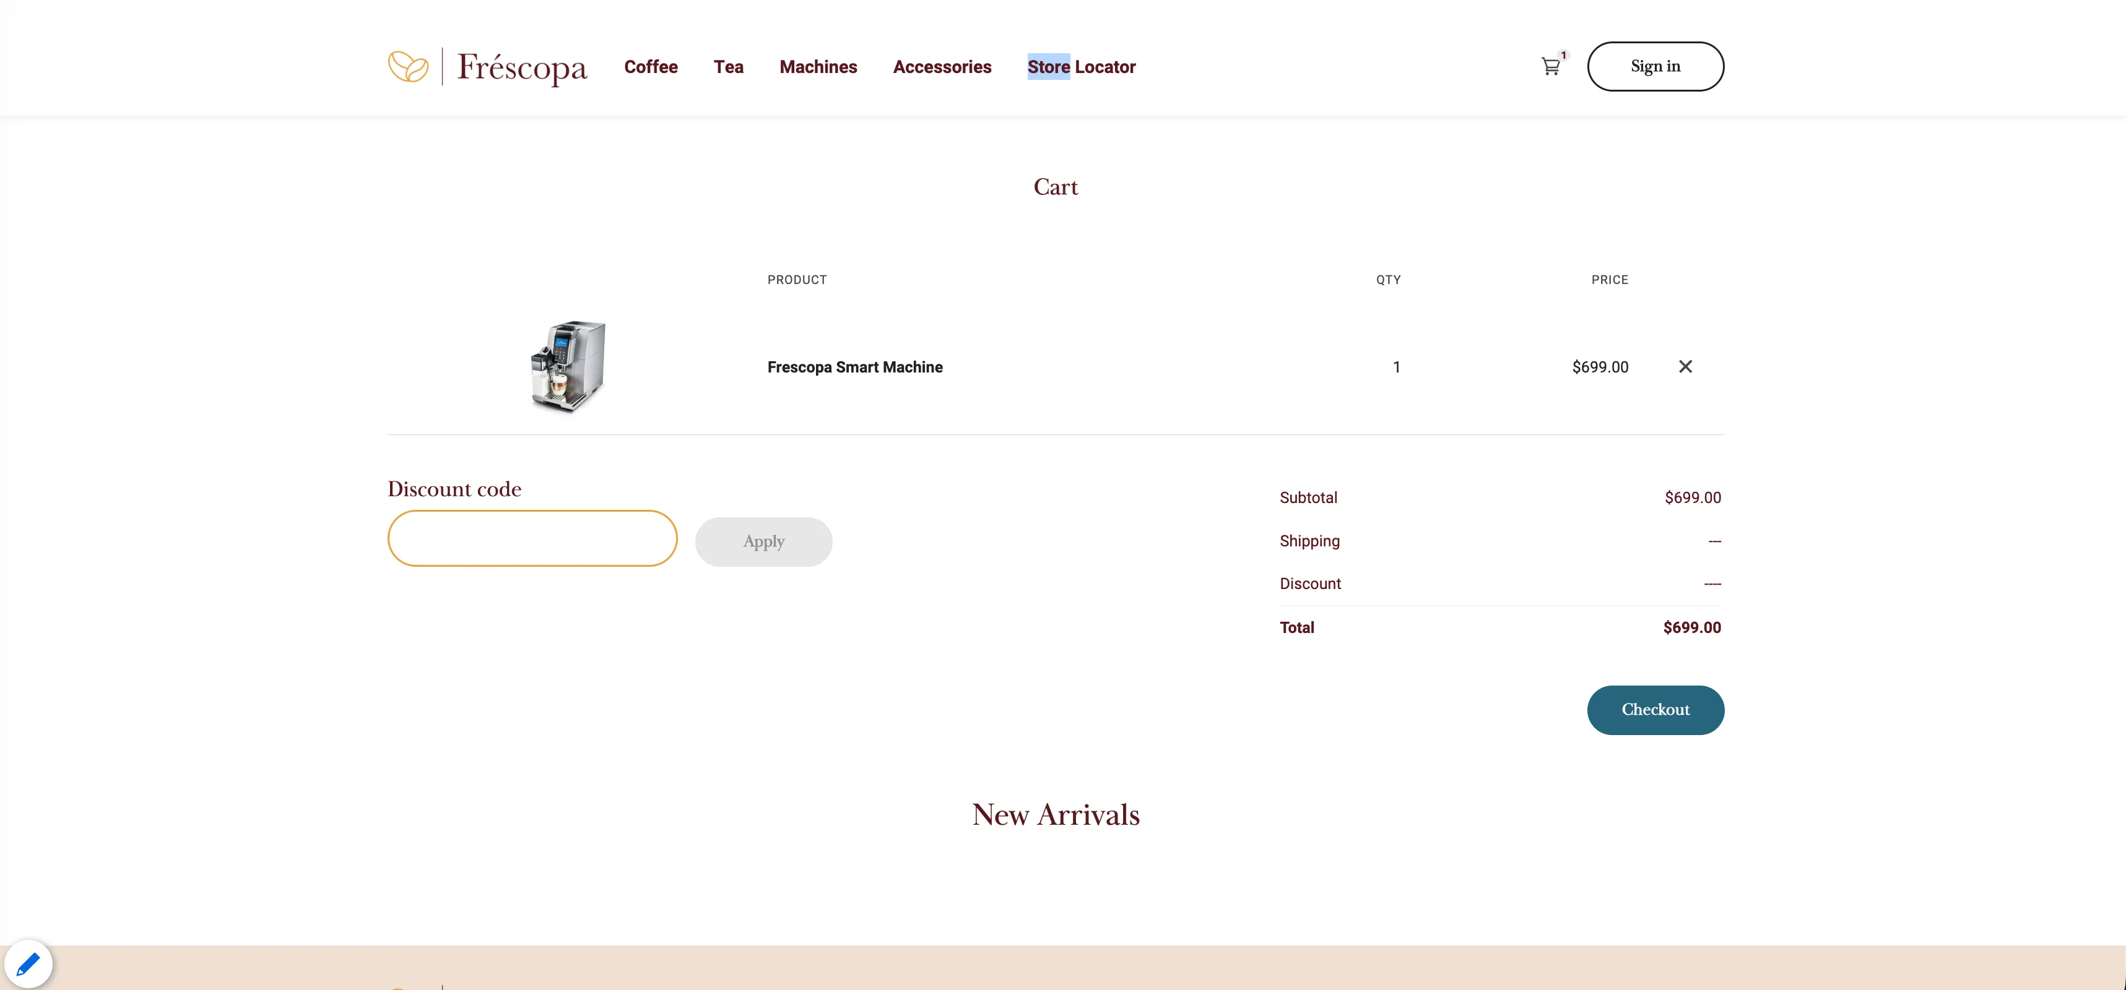This screenshot has width=2126, height=990.
Task: Open the Tea menu
Action: click(728, 67)
